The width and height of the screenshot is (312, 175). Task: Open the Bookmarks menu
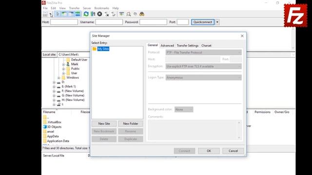102,8
